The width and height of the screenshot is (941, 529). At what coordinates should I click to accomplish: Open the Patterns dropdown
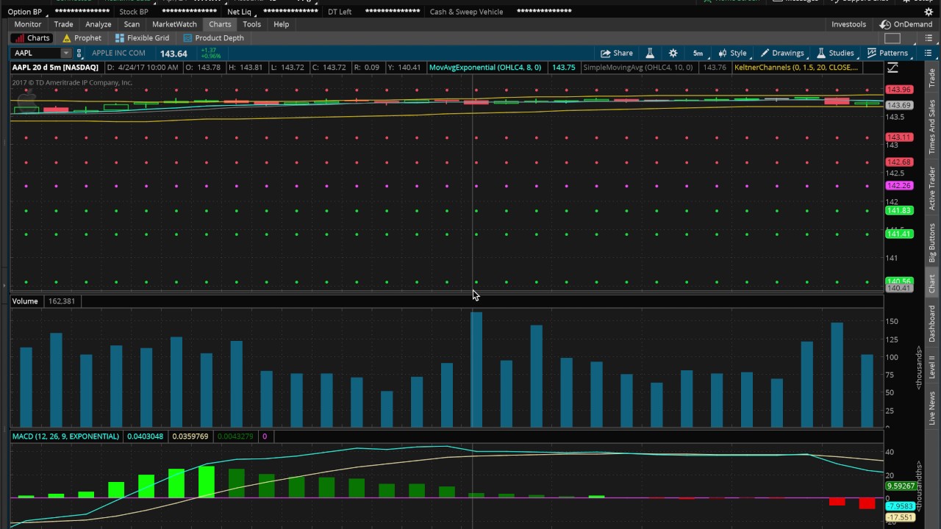(x=887, y=53)
